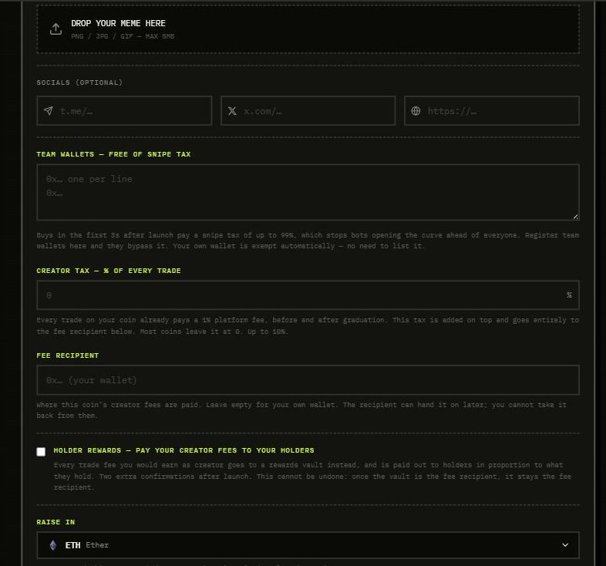Open the ETH Ether raise currency dropdown
The image size is (606, 566).
tap(308, 545)
